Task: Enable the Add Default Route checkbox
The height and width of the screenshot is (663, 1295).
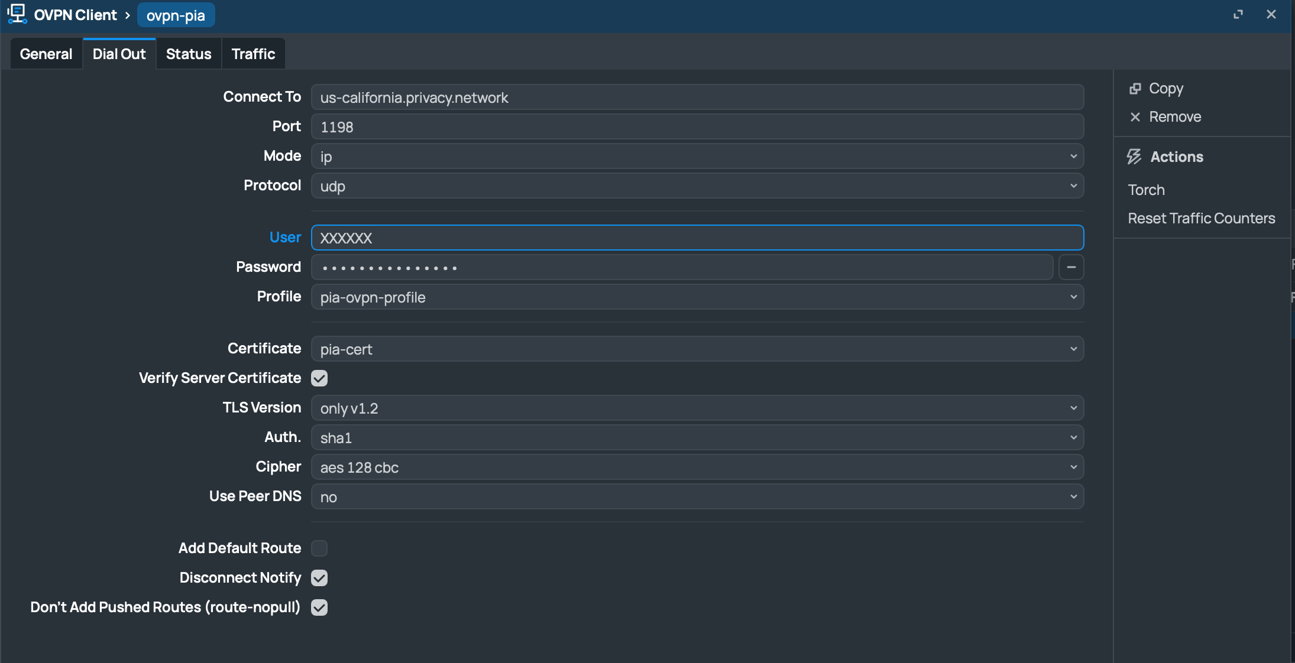Action: pyautogui.click(x=319, y=548)
